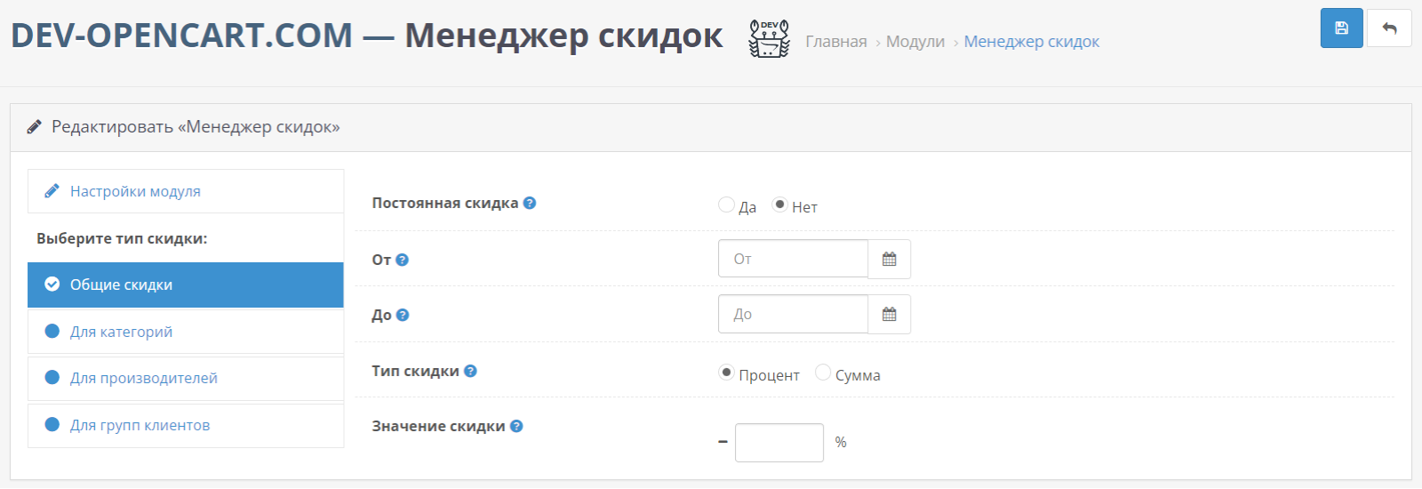Switch to Для групп клиентов tab

(x=186, y=425)
